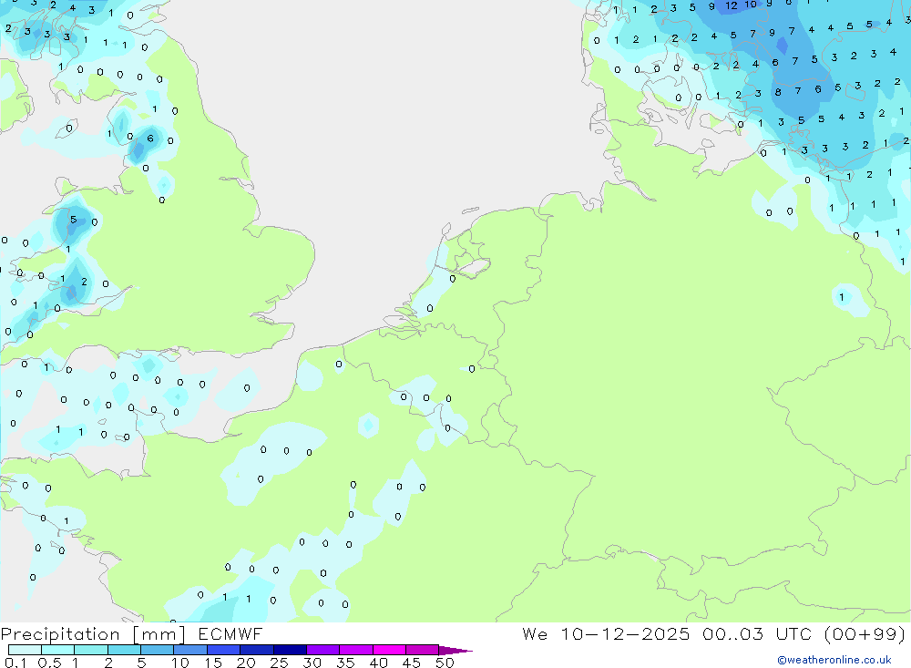911x668 pixels.
Task: Click the '00..03 UTC' time range text
Action: 757,633
